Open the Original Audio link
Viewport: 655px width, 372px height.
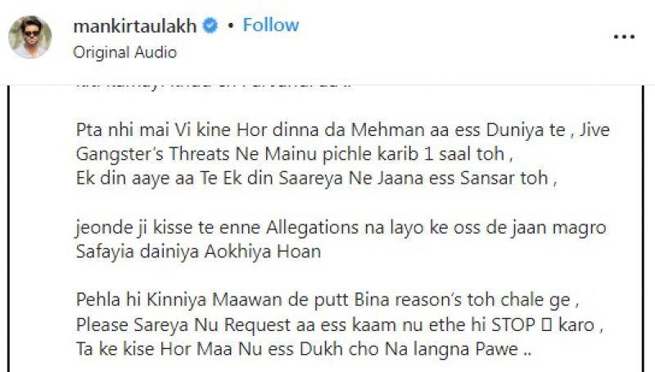pyautogui.click(x=125, y=52)
